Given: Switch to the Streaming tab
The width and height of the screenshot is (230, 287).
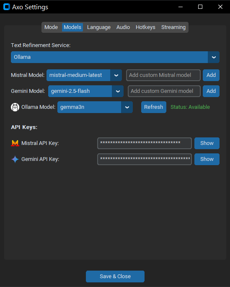Looking at the screenshot, I should point(173,27).
